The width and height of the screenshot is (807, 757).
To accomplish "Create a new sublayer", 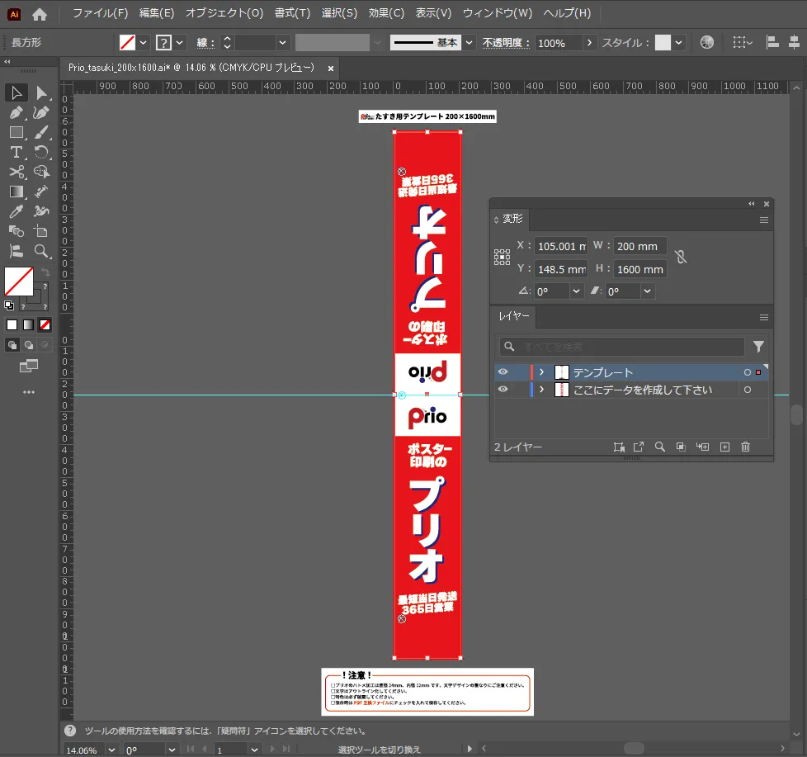I will point(702,447).
